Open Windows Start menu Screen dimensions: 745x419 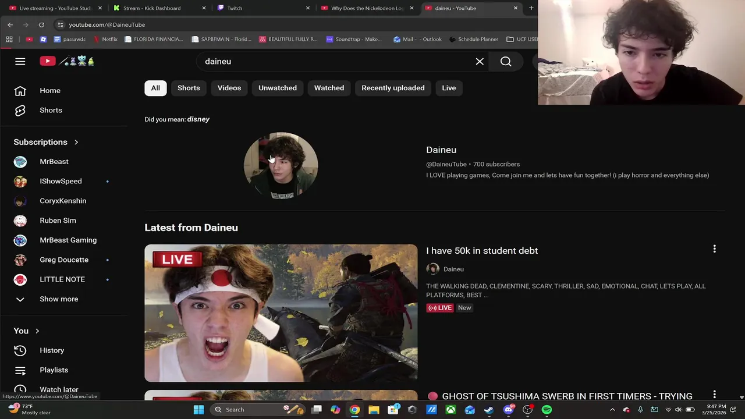(x=198, y=410)
